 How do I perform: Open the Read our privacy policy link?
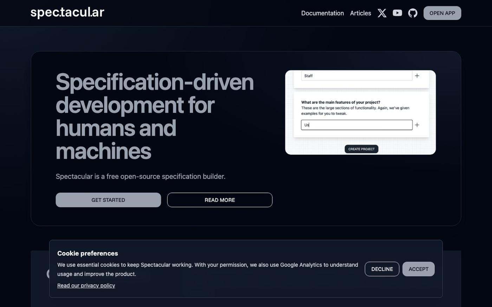86,286
